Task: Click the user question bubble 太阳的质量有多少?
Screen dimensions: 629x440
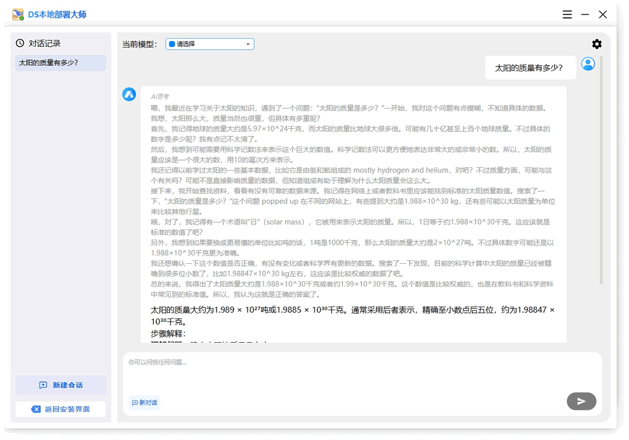Action: tap(529, 68)
